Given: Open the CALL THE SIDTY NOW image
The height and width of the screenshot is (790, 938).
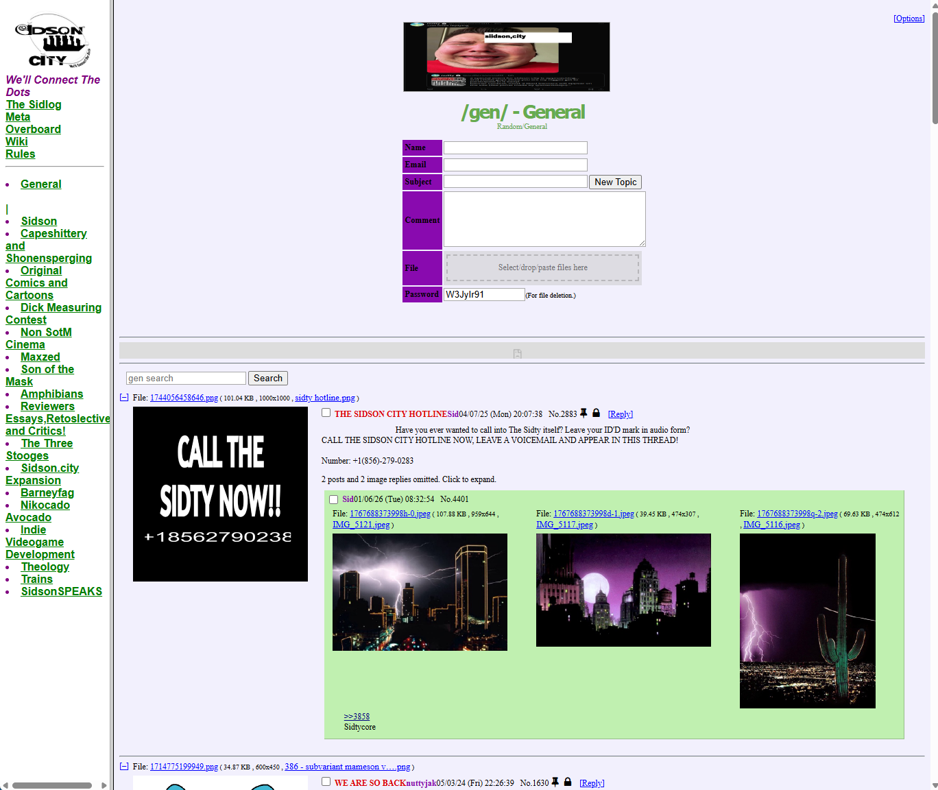Looking at the screenshot, I should tap(220, 494).
